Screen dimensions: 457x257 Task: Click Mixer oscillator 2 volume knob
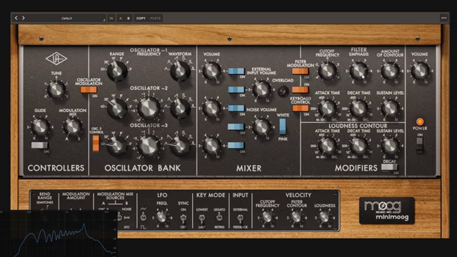click(211, 108)
